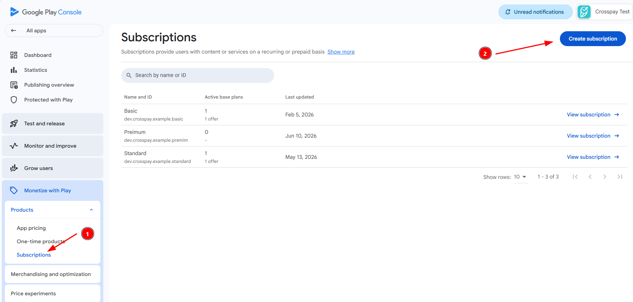Click the Preimum subscription name

point(135,132)
